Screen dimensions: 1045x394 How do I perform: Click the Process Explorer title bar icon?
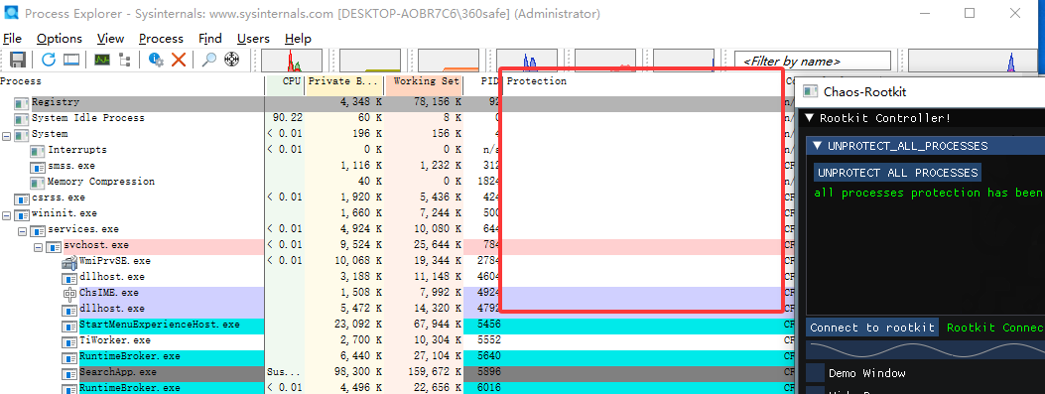(11, 13)
